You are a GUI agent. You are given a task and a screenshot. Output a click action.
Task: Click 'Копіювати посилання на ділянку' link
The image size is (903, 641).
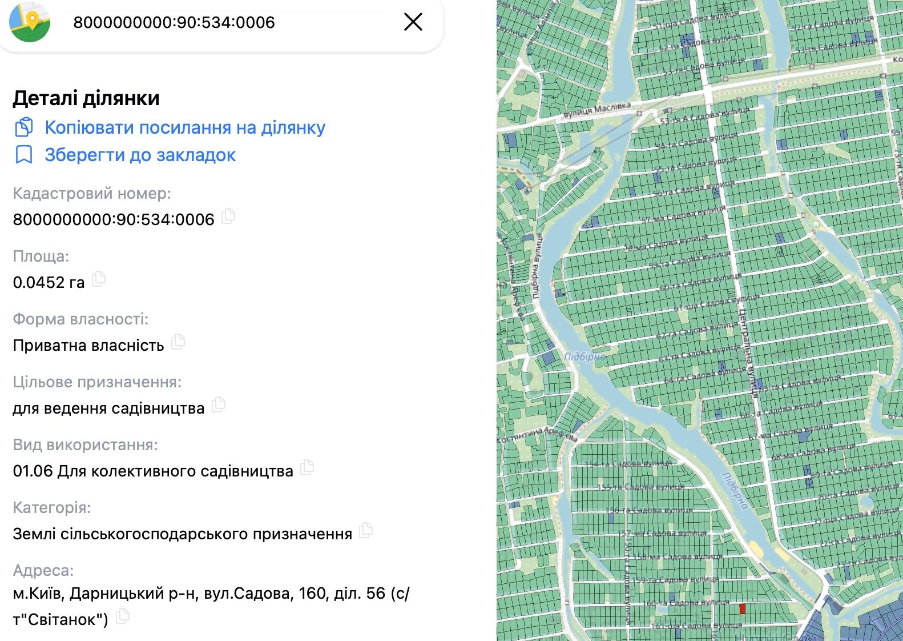point(185,127)
